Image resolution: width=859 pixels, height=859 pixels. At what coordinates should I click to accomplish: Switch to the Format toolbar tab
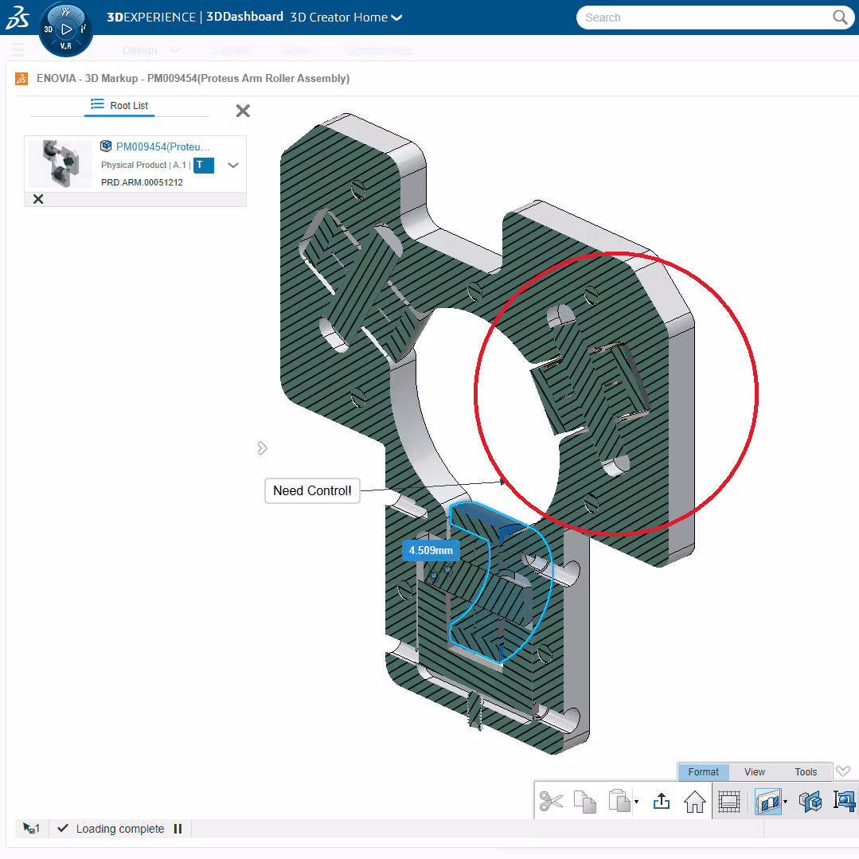point(704,772)
